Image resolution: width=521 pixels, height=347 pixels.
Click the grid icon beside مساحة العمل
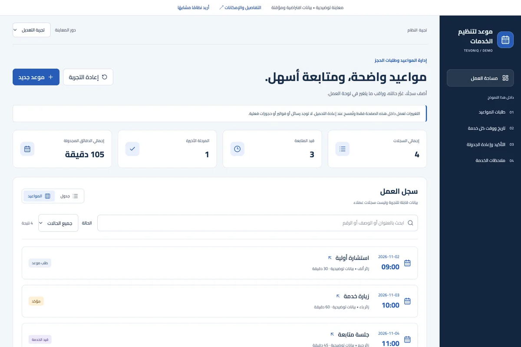point(505,78)
